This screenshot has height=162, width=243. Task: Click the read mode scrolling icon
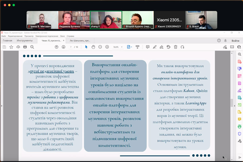(137, 47)
